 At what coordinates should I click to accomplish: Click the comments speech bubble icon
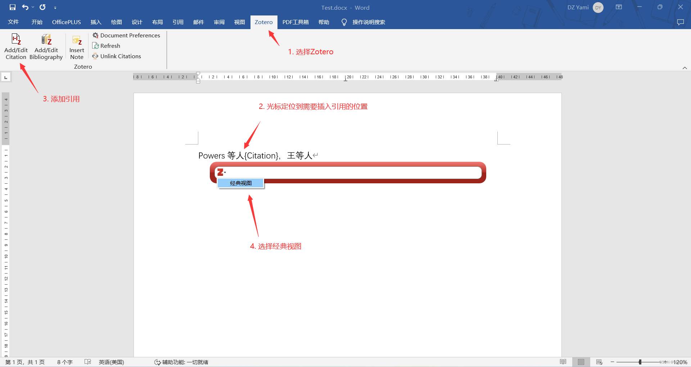click(x=680, y=22)
